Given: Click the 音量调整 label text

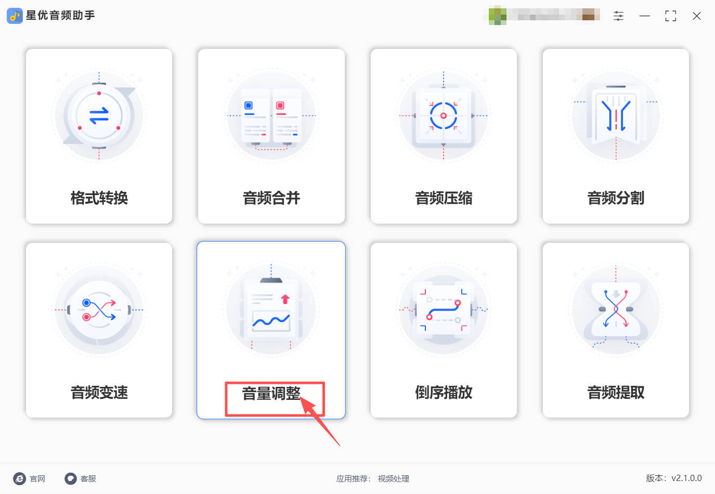Looking at the screenshot, I should pos(271,393).
